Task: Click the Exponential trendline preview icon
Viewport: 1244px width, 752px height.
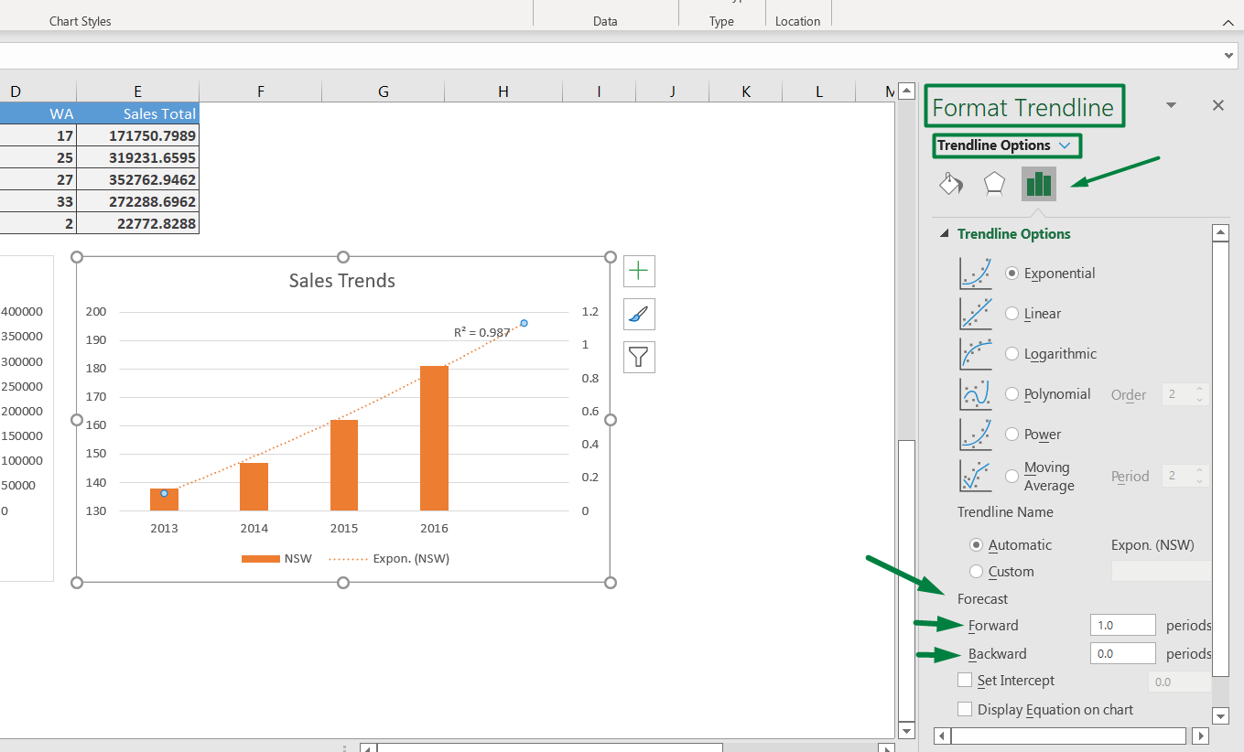Action: point(975,273)
